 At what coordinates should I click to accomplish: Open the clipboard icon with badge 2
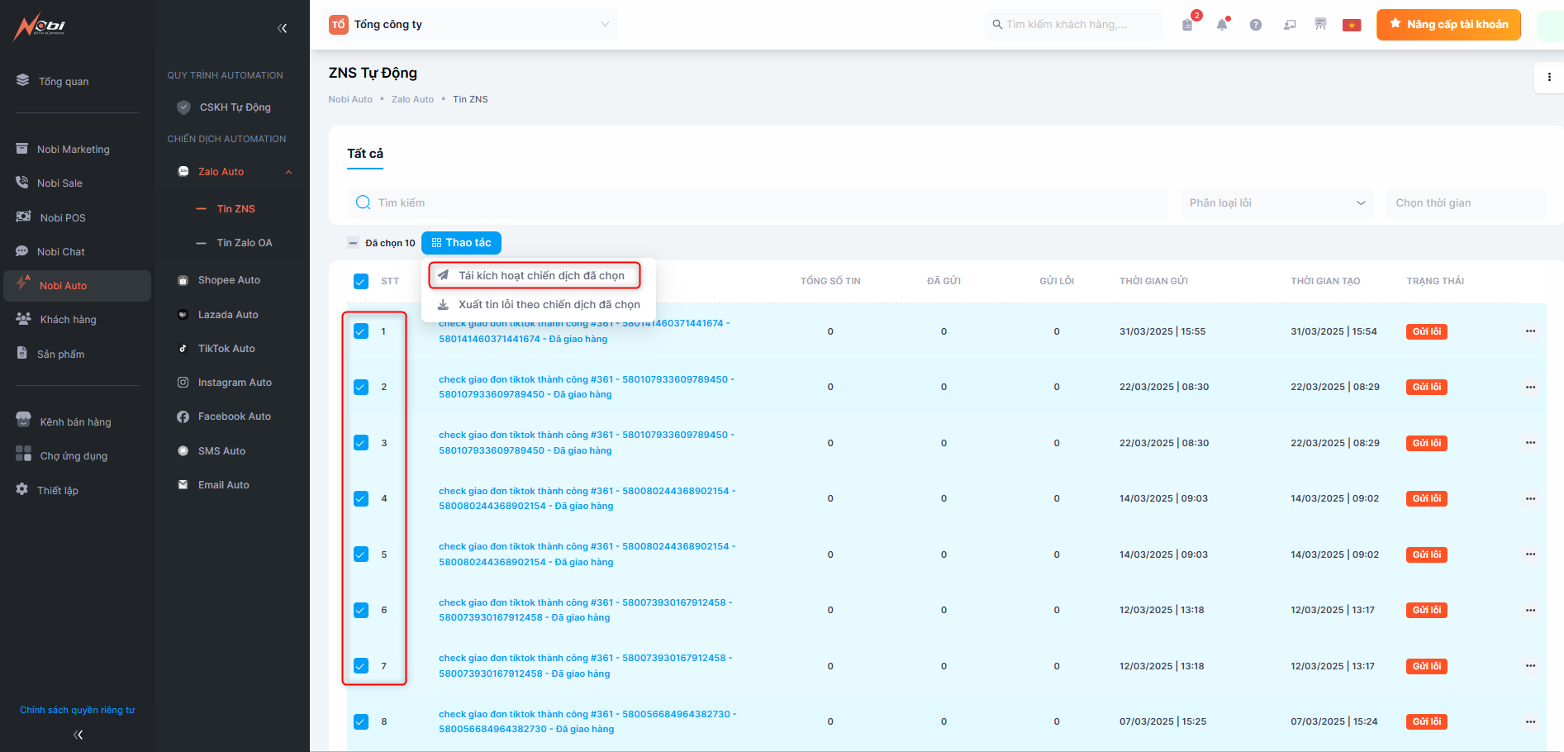click(x=1187, y=25)
